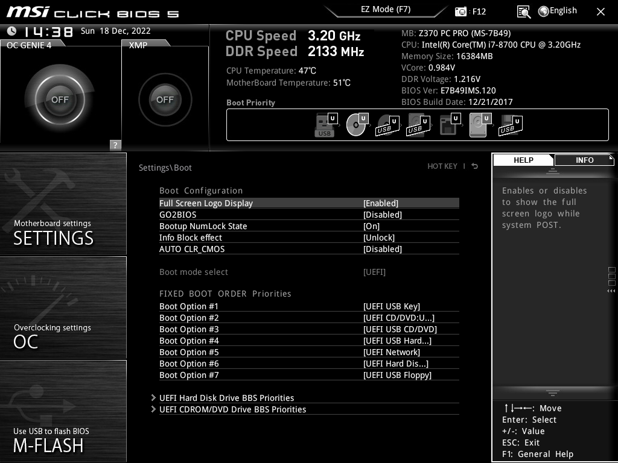Select the UEFI USB Hard Disk boot priority icon
Viewport: 618px width, 463px height.
pyautogui.click(x=418, y=125)
